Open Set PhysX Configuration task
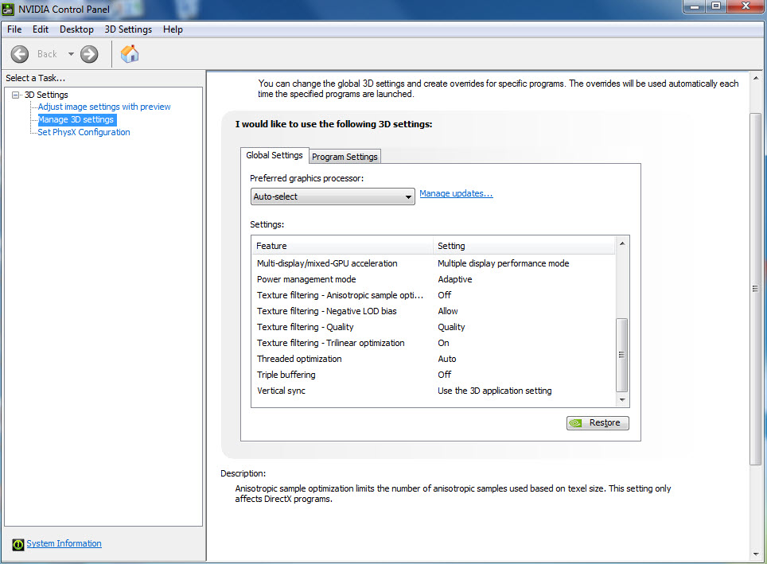 click(x=84, y=132)
